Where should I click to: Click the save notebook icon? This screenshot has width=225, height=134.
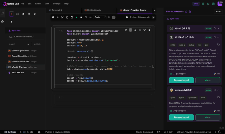pos(53,17)
